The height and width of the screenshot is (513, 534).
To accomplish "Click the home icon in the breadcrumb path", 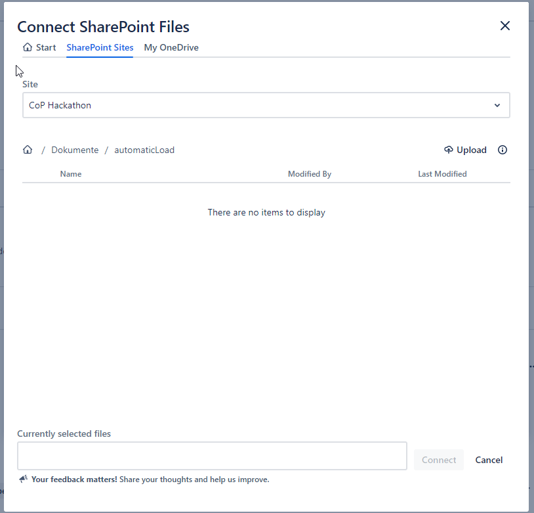I will [x=28, y=150].
